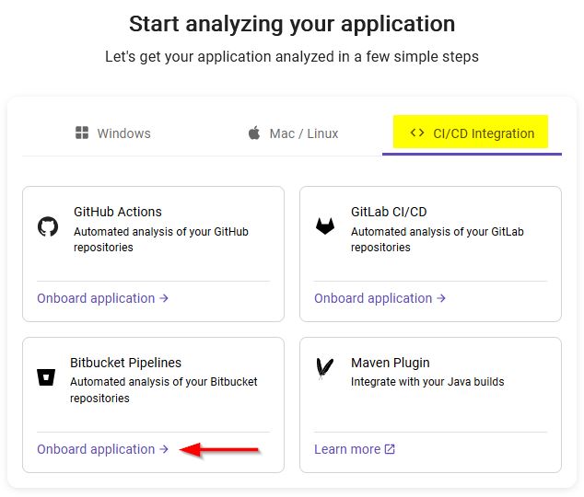Click the GitHub Octocat logo icon
Viewport: 584px width, 497px height.
click(x=48, y=225)
